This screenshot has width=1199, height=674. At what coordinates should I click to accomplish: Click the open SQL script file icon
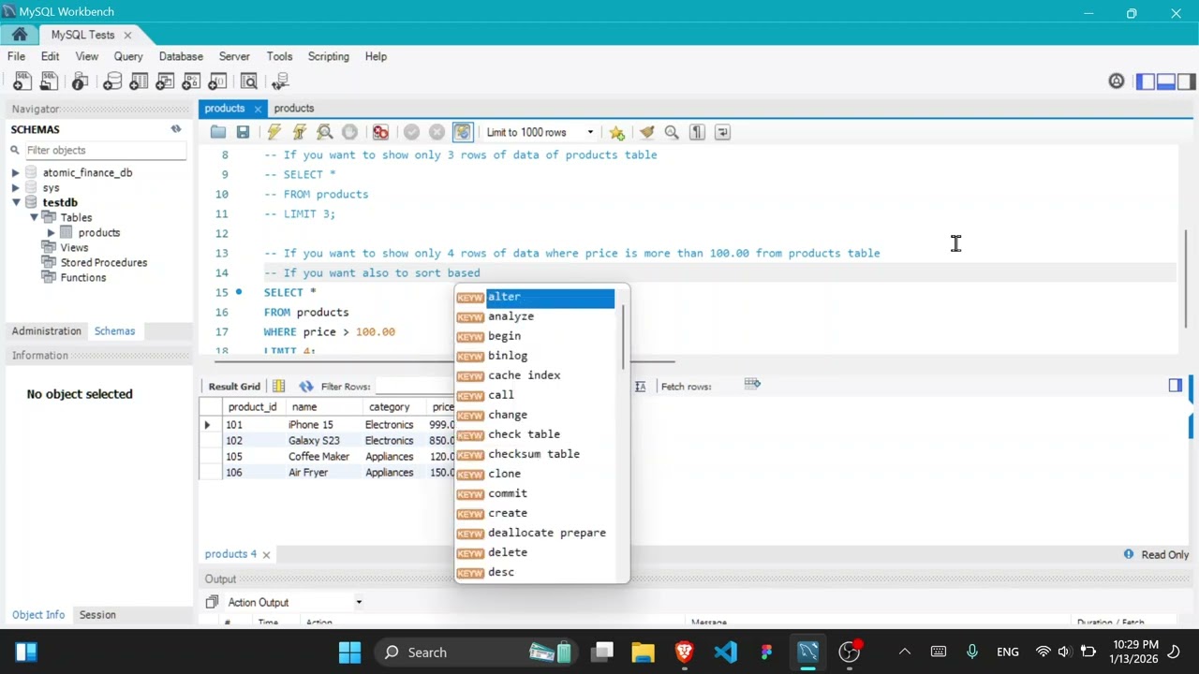(49, 81)
